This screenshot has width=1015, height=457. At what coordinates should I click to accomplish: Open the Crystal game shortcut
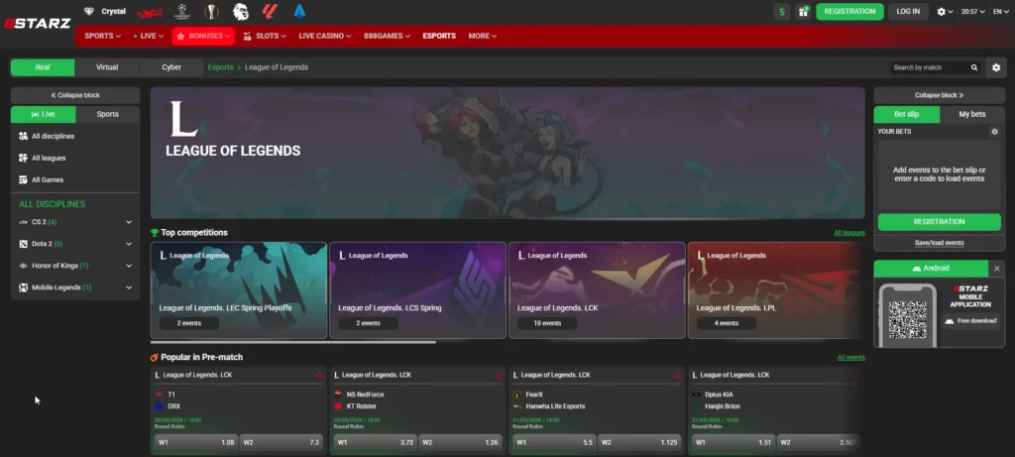click(x=105, y=11)
